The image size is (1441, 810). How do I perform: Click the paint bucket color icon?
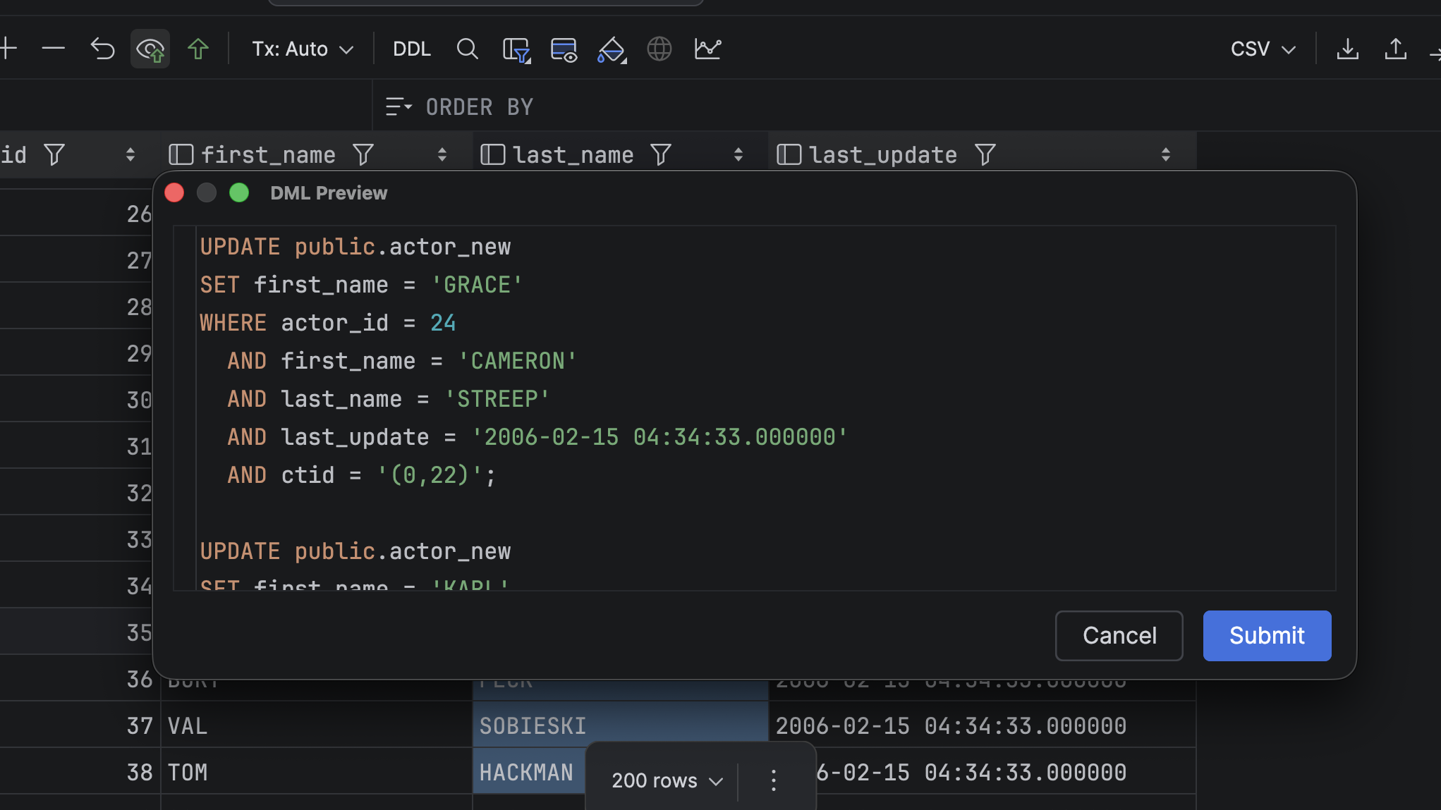coord(612,49)
